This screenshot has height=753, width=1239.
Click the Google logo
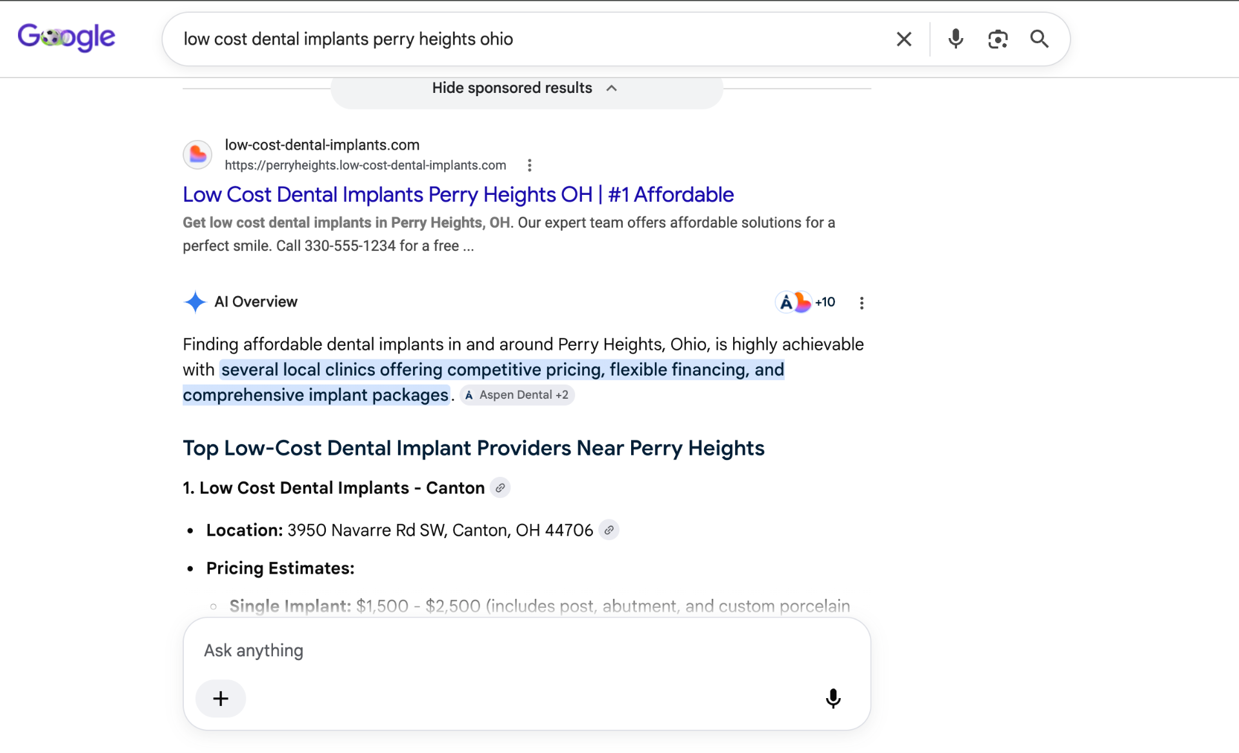pos(66,38)
